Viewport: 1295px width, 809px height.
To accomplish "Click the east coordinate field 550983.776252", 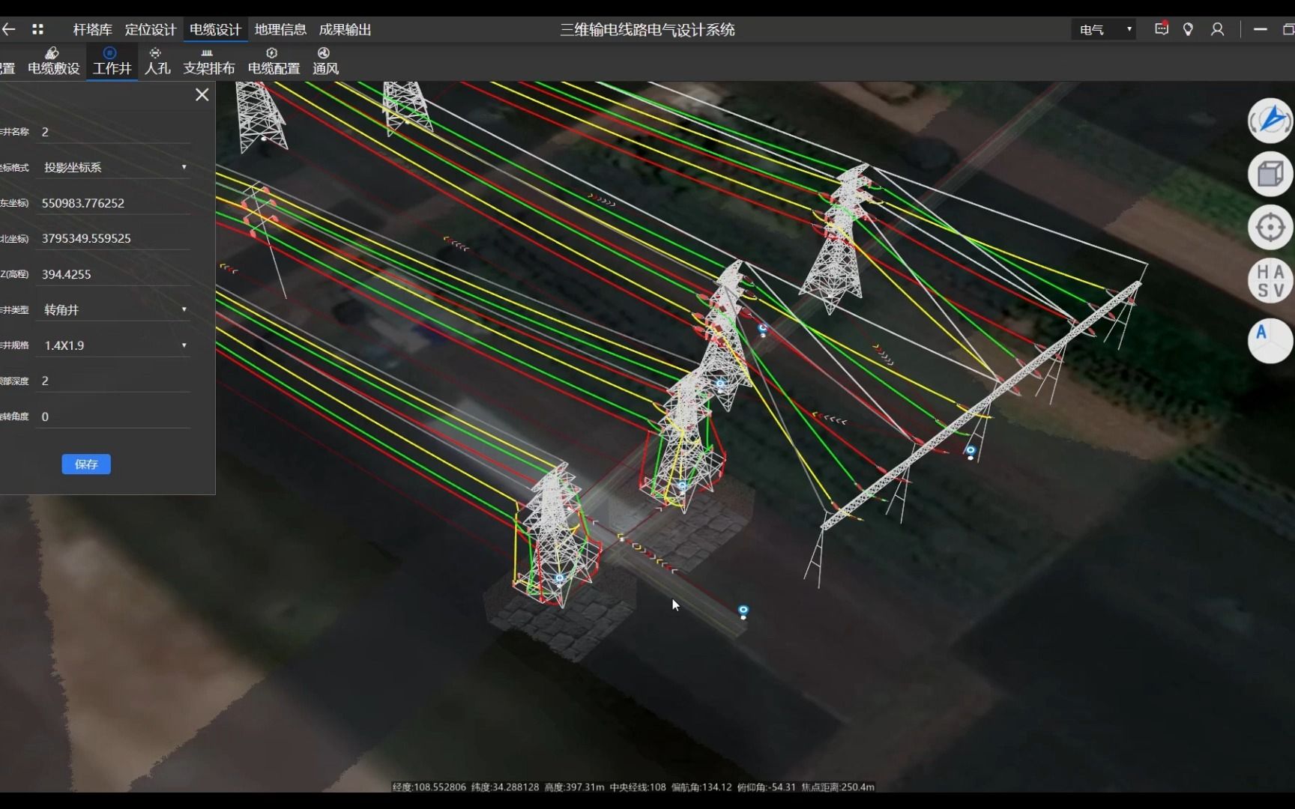I will (x=113, y=203).
